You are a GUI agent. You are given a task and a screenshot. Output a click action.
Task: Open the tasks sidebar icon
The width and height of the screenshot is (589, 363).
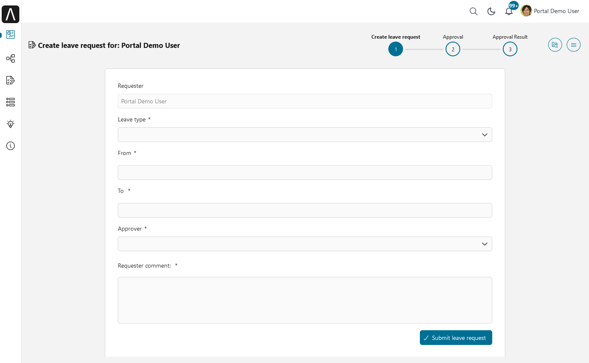[11, 80]
